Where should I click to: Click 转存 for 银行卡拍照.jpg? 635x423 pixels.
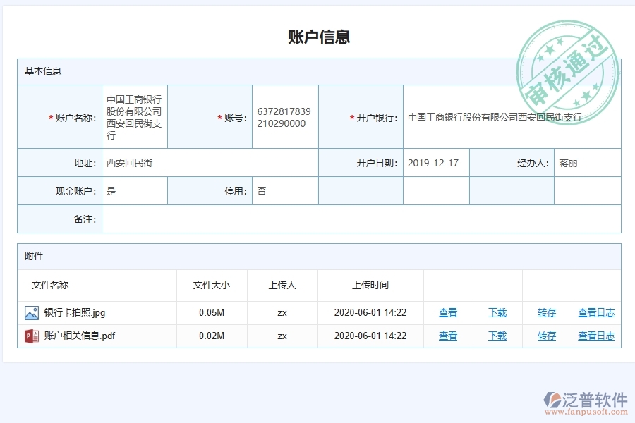[546, 312]
